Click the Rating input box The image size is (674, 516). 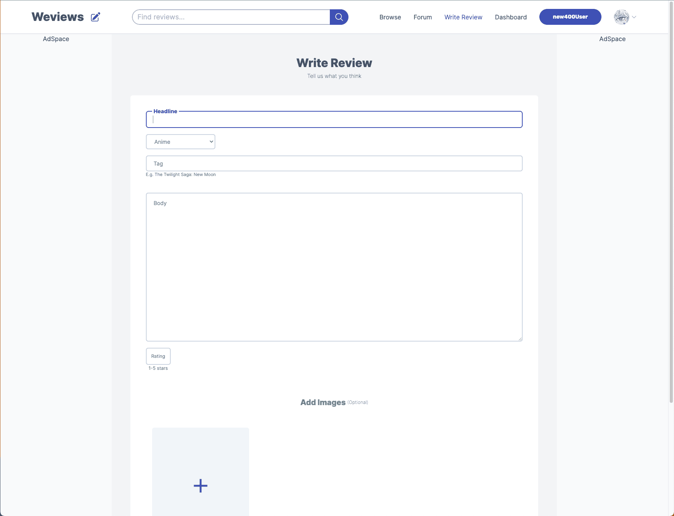click(158, 356)
